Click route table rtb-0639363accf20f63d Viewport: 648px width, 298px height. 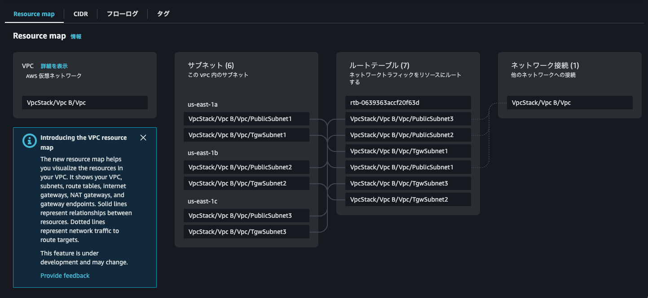point(408,102)
